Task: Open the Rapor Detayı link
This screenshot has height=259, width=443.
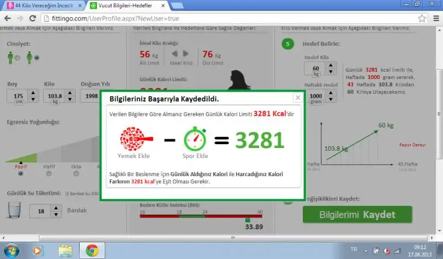Action: click(x=412, y=145)
